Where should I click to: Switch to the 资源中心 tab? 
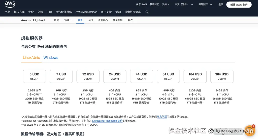tap(103, 20)
